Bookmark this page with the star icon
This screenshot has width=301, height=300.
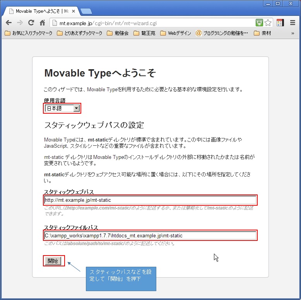[268, 23]
